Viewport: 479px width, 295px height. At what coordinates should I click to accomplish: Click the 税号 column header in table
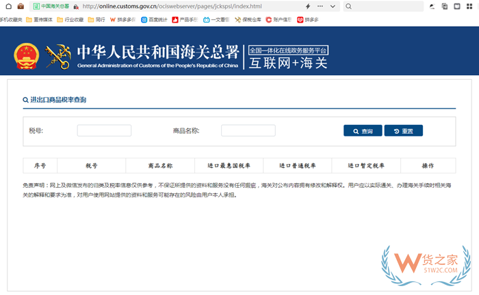91,165
